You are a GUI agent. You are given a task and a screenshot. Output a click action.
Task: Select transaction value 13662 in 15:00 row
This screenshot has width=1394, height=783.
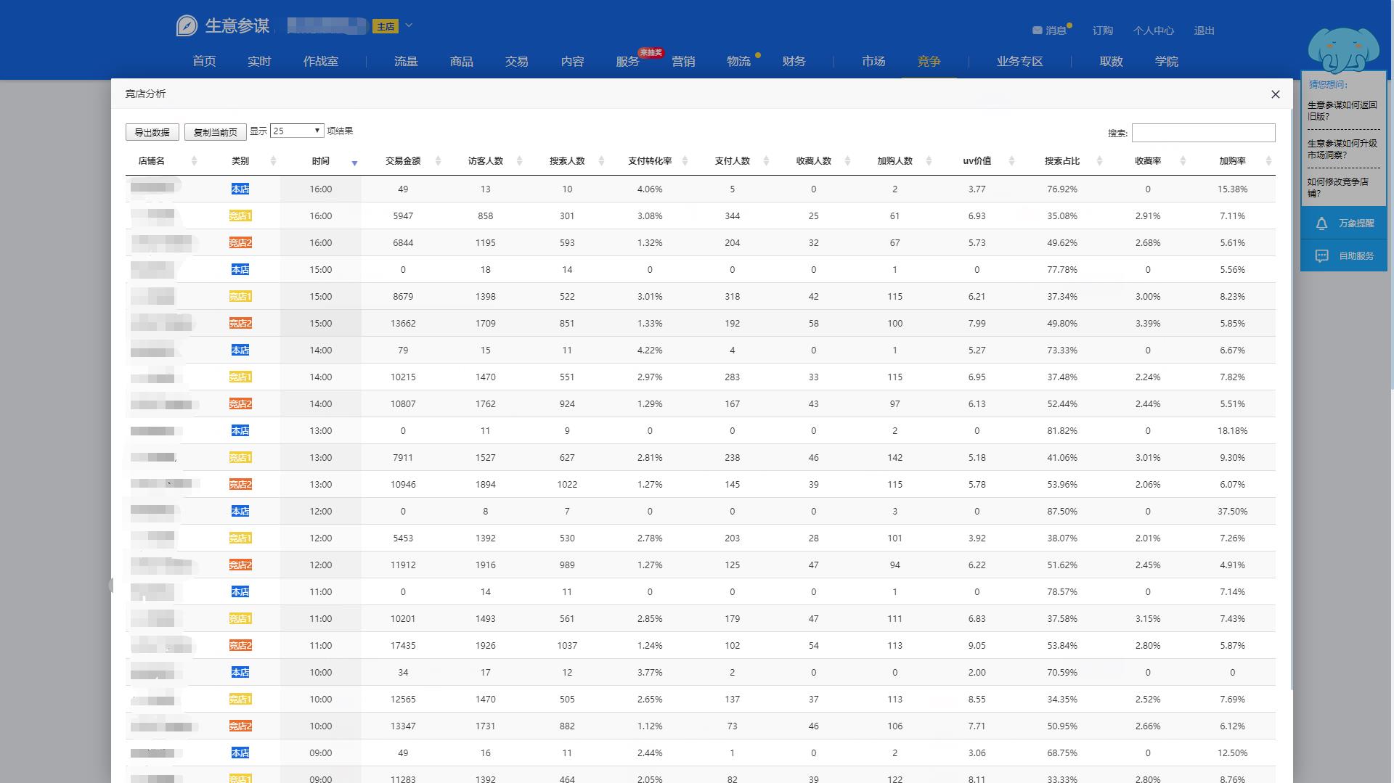[403, 324]
